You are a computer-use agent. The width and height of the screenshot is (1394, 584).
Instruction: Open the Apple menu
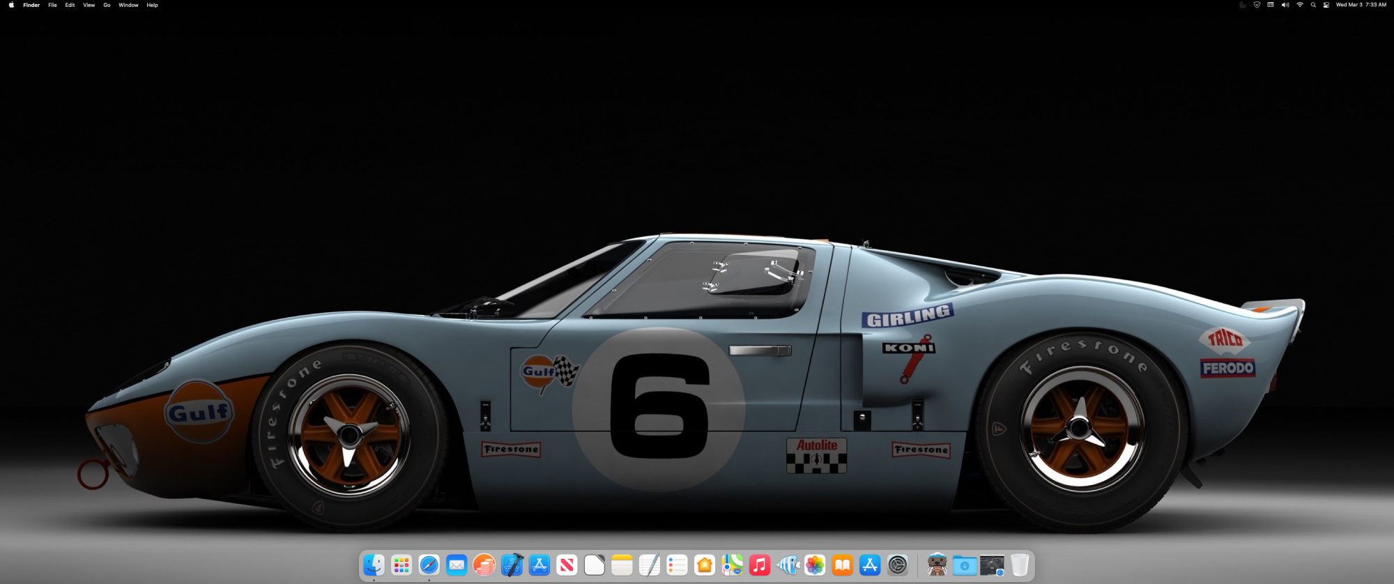[x=11, y=5]
